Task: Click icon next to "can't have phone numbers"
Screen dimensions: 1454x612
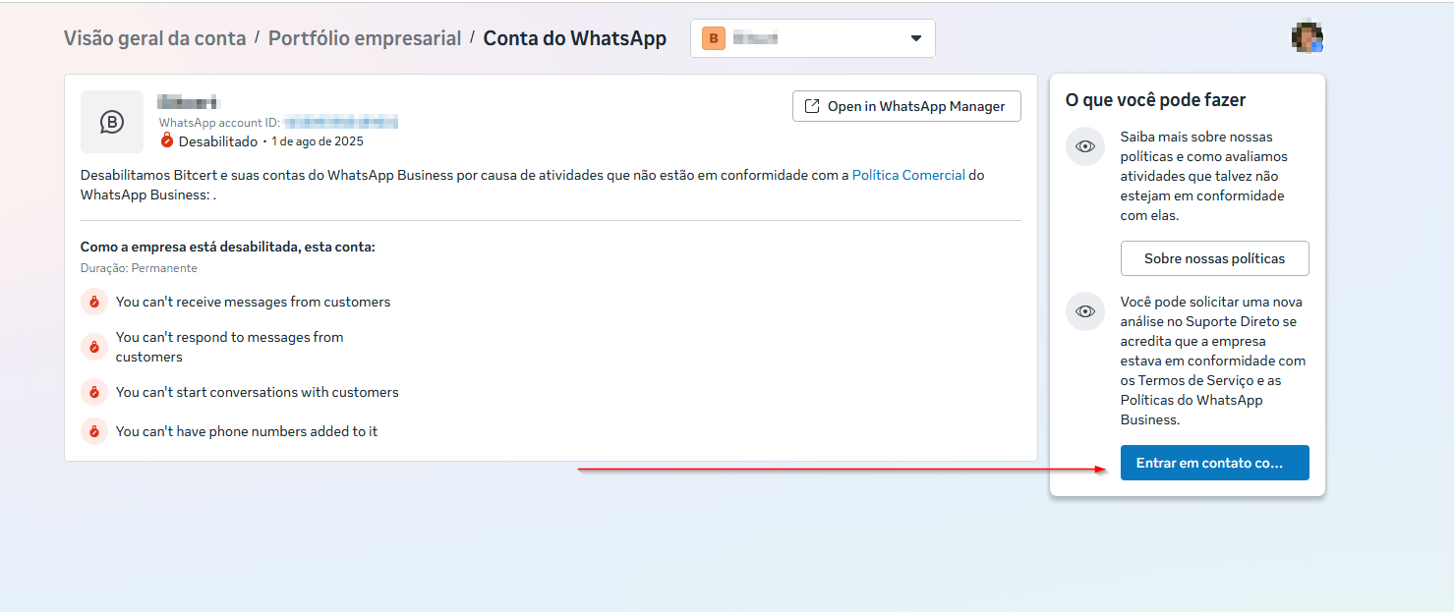Action: (x=94, y=431)
